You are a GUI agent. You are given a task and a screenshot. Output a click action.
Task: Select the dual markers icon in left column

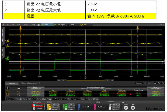(x=8, y=91)
